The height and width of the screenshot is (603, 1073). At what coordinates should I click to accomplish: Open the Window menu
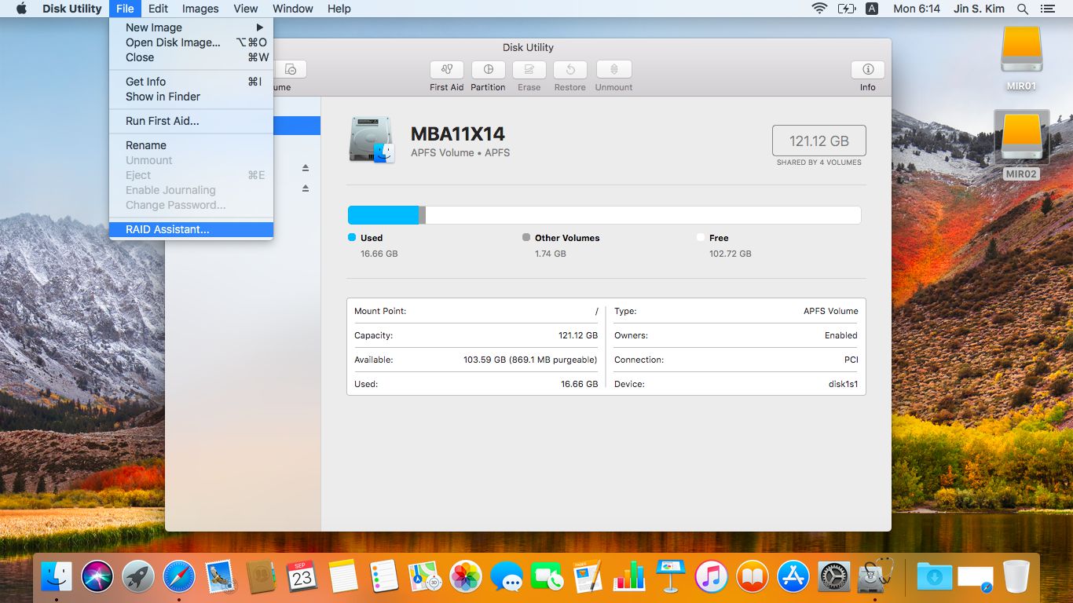pos(293,9)
